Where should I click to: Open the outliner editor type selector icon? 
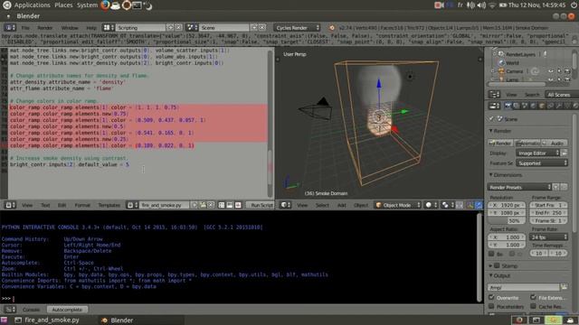pyautogui.click(x=494, y=95)
